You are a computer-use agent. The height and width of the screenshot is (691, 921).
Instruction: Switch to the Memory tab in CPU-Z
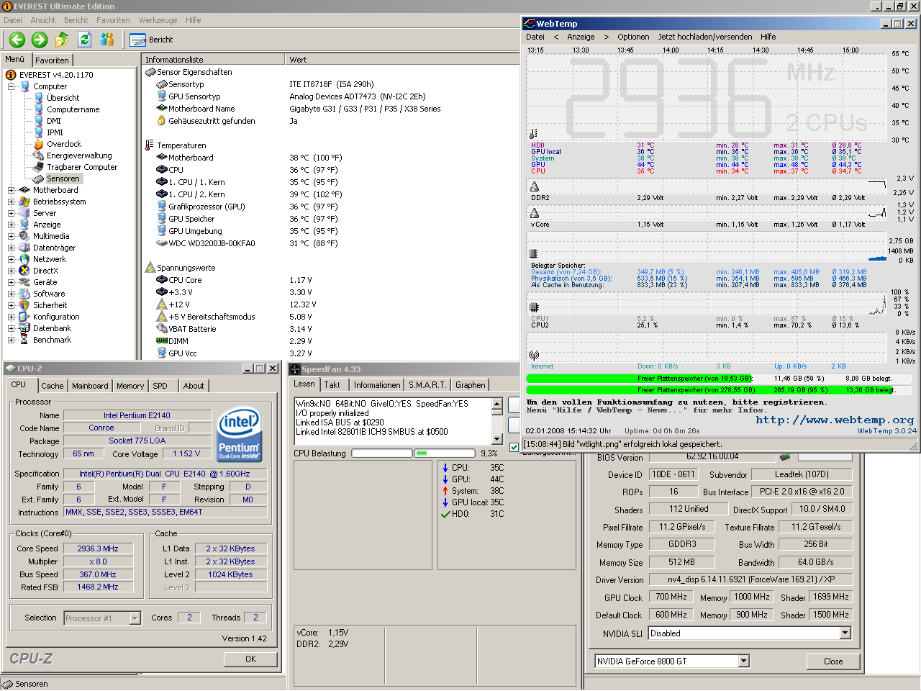130,386
